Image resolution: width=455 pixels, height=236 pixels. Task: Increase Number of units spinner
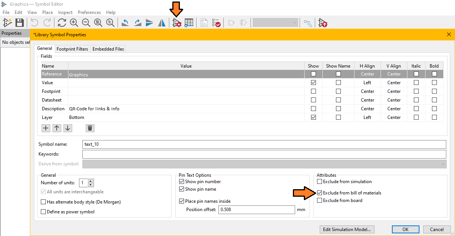(x=91, y=181)
